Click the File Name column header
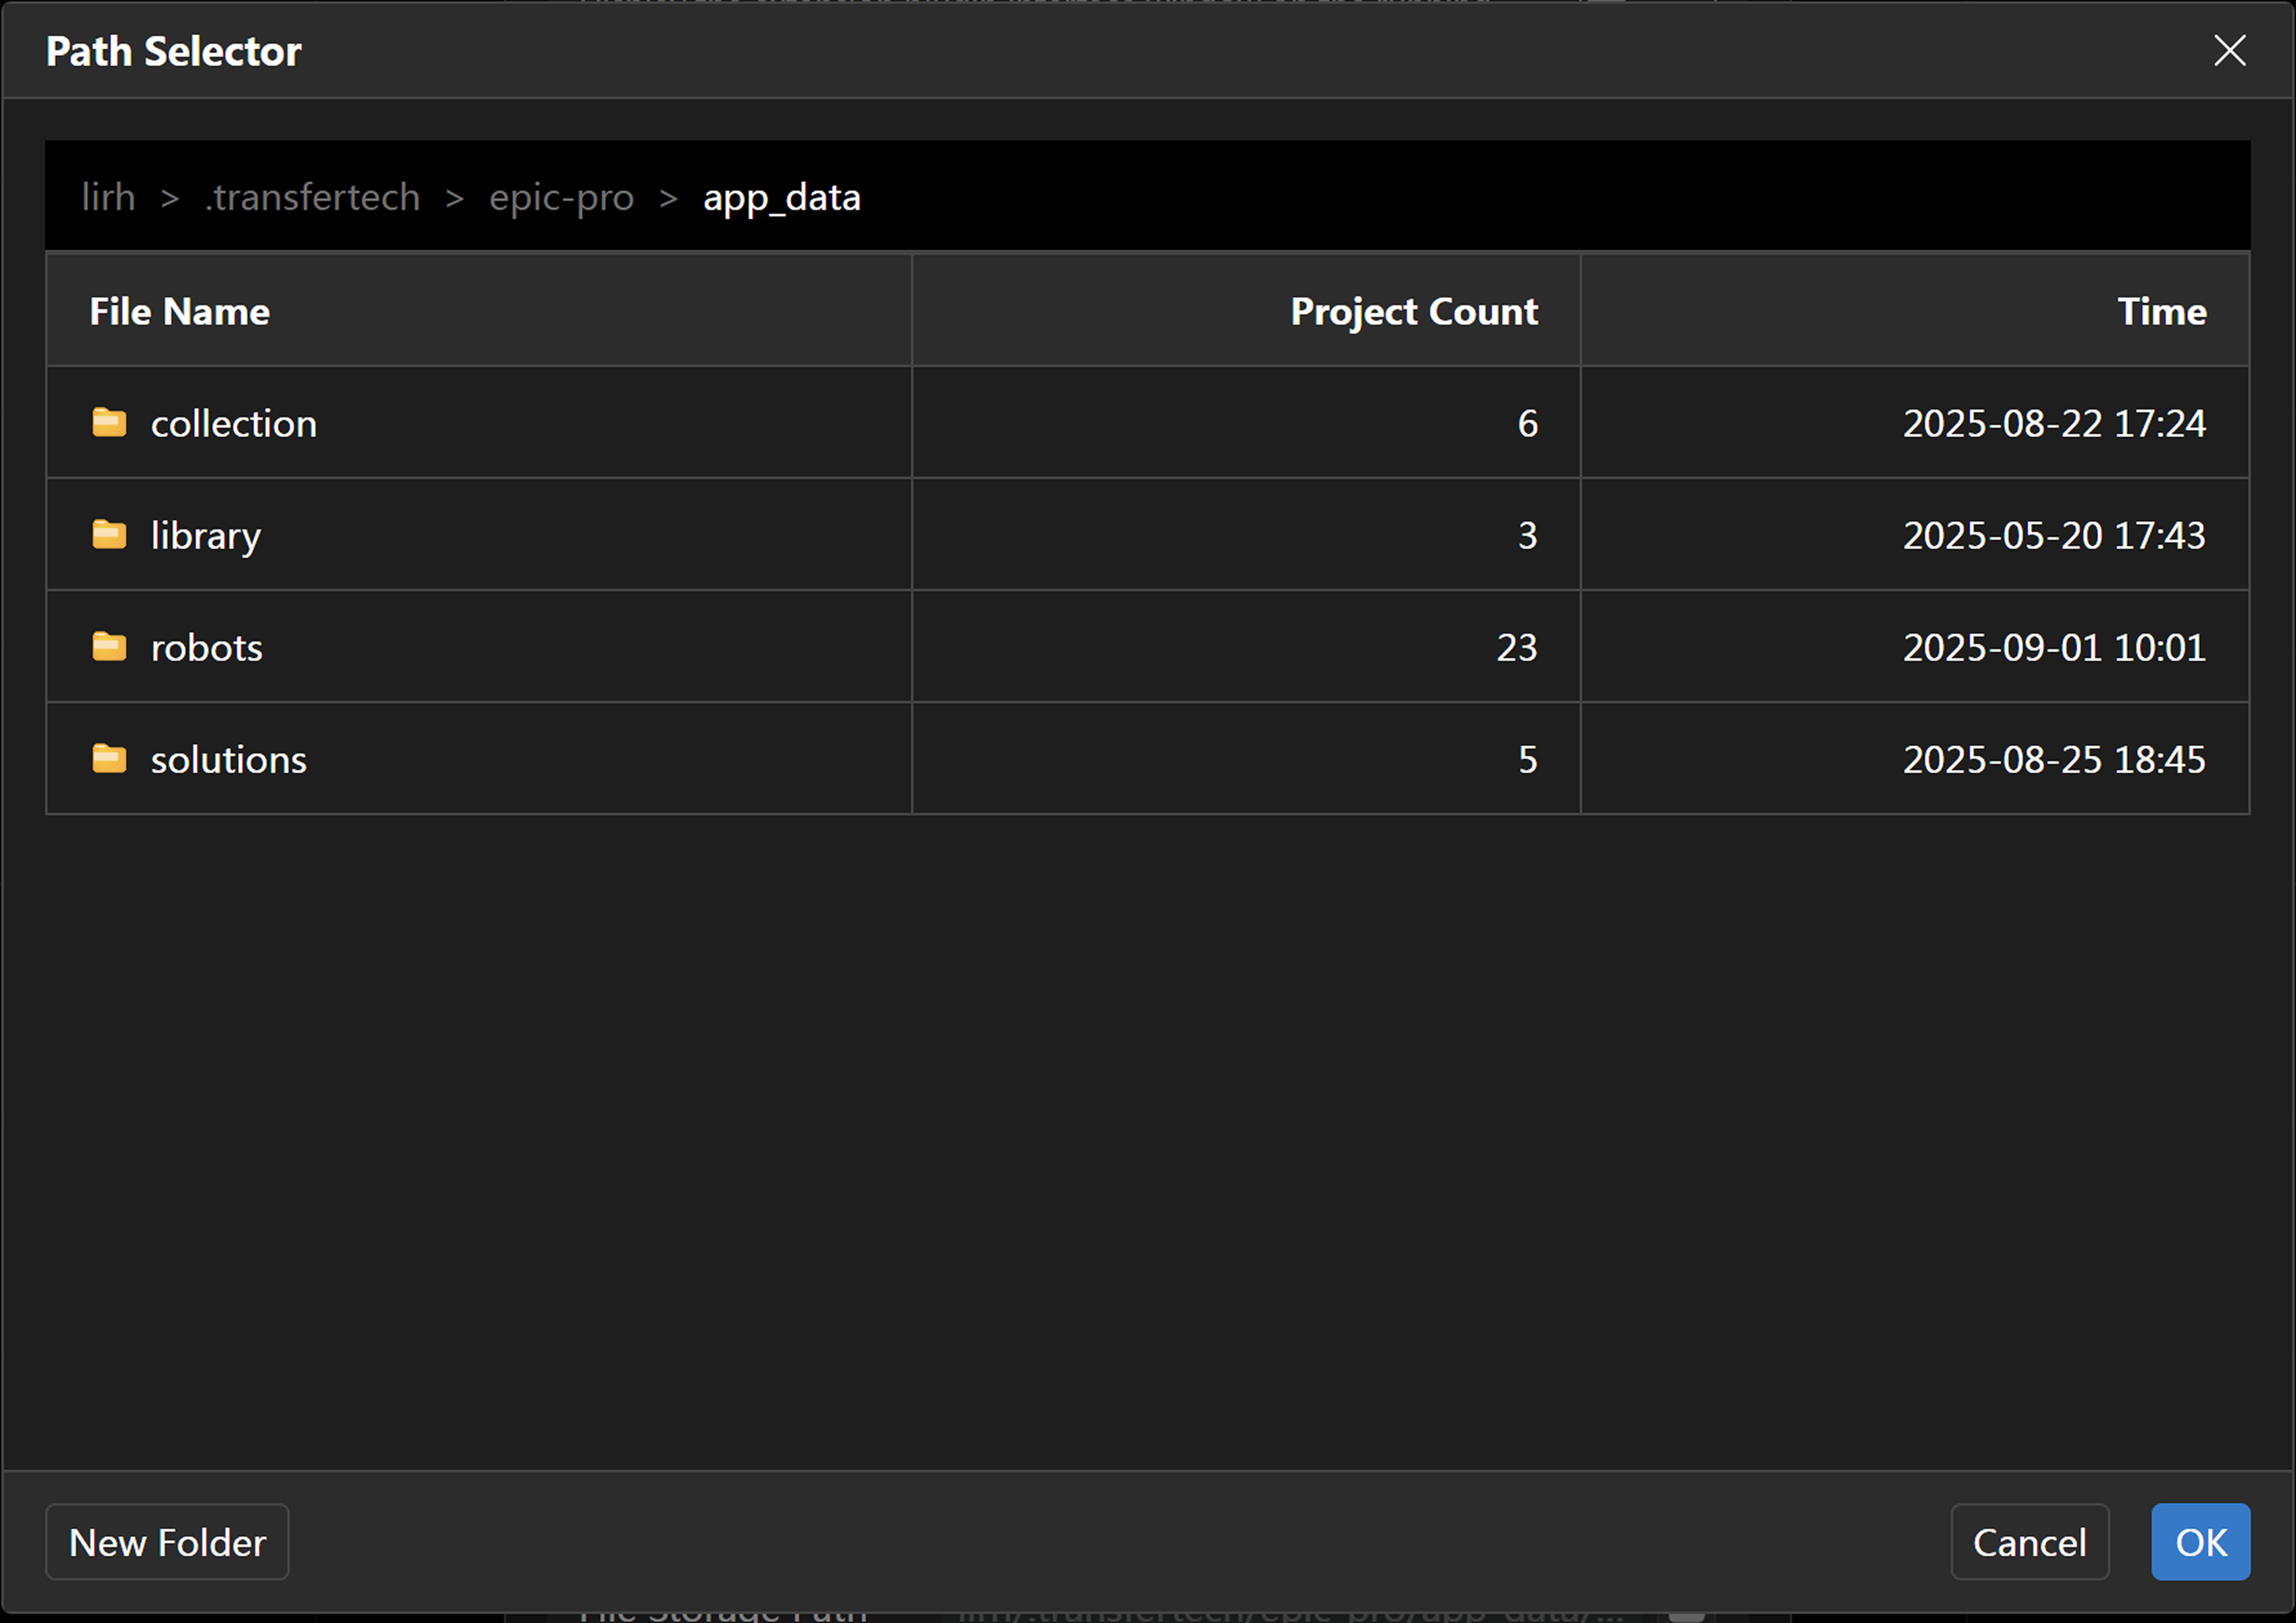The image size is (2296, 1623). (x=180, y=312)
